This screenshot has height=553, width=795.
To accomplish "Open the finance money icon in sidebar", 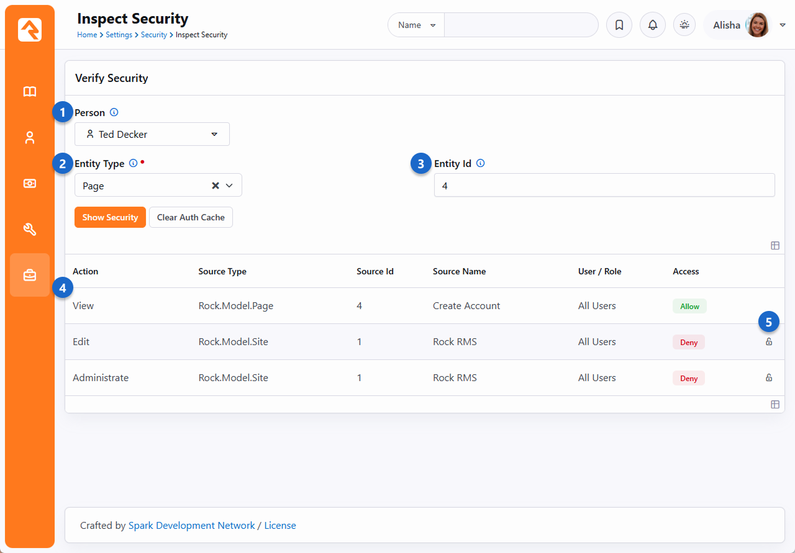I will 30,184.
